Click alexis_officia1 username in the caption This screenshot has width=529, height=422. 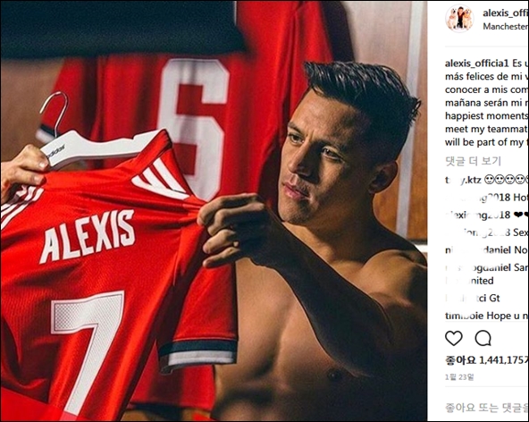point(476,63)
